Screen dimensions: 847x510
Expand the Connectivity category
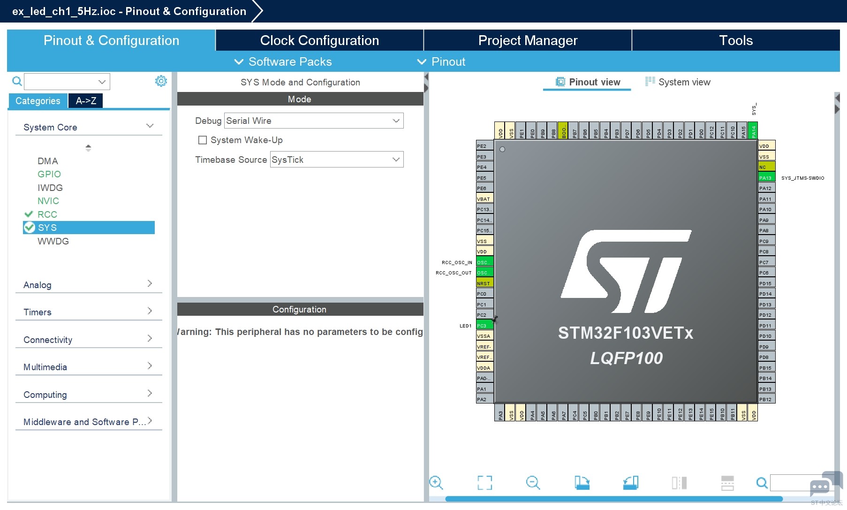pyautogui.click(x=89, y=340)
